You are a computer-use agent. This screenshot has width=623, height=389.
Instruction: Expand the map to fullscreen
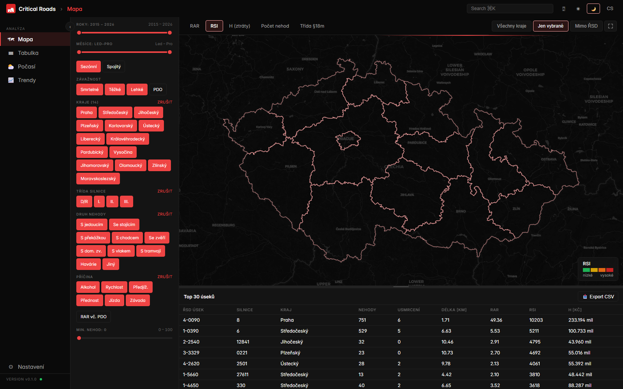(611, 26)
